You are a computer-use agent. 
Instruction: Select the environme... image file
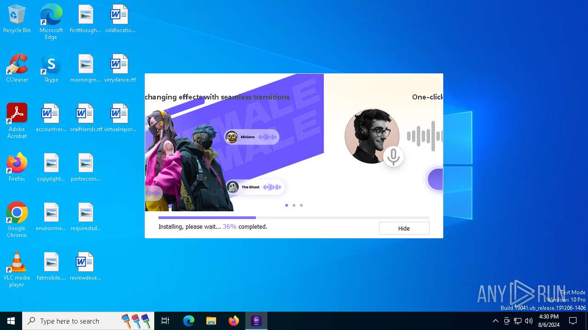[x=51, y=217]
